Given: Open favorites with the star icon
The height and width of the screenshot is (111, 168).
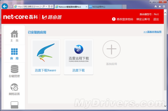Looking at the screenshot, I should click(x=160, y=7).
